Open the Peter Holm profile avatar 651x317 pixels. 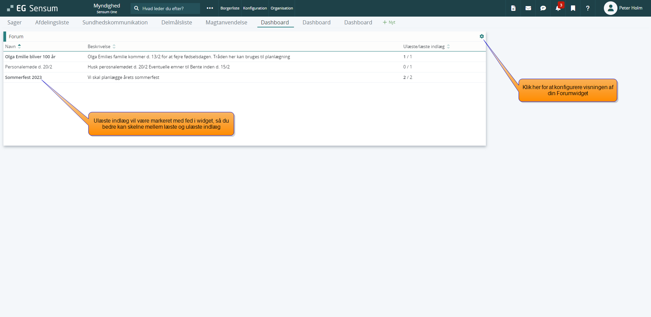click(610, 8)
